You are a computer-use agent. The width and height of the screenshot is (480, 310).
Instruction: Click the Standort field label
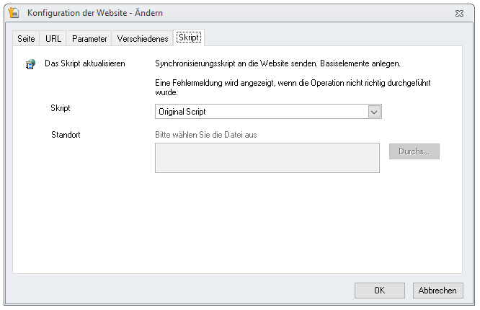pyautogui.click(x=66, y=135)
